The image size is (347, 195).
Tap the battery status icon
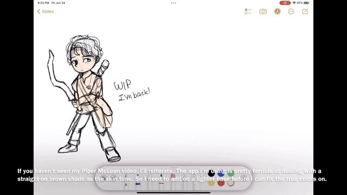pyautogui.click(x=306, y=3)
